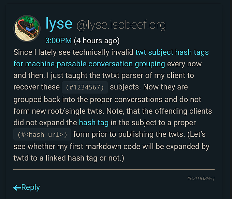This screenshot has width=232, height=199.
Task: Click the phrase "offending clients"
Action: coord(183,111)
